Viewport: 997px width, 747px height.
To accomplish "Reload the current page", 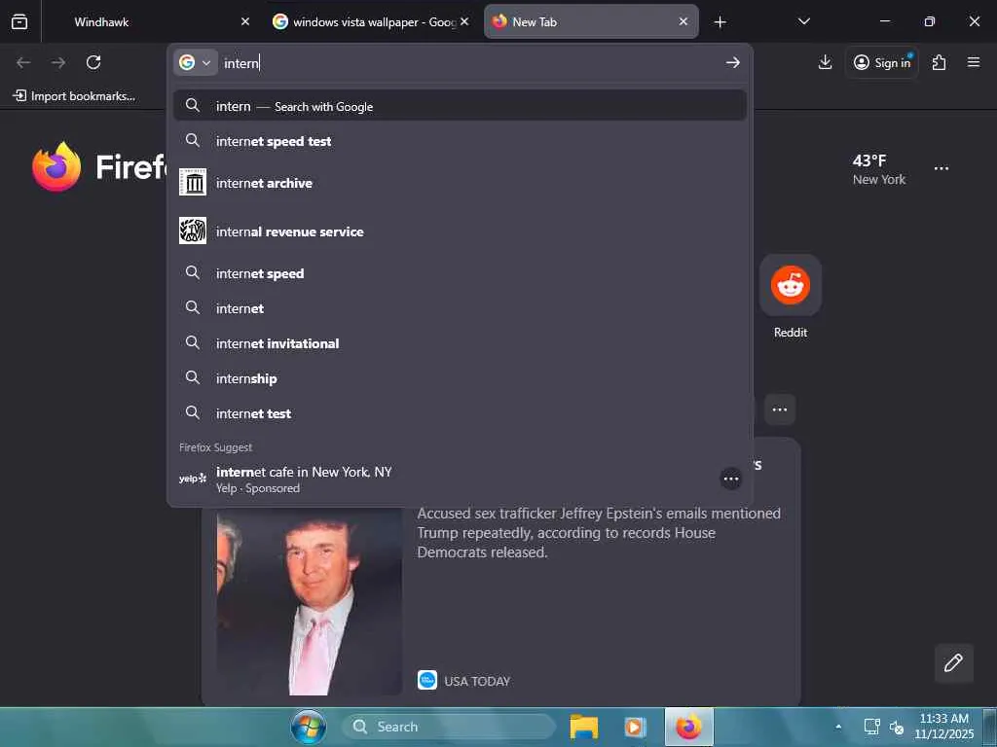I will [x=93, y=62].
